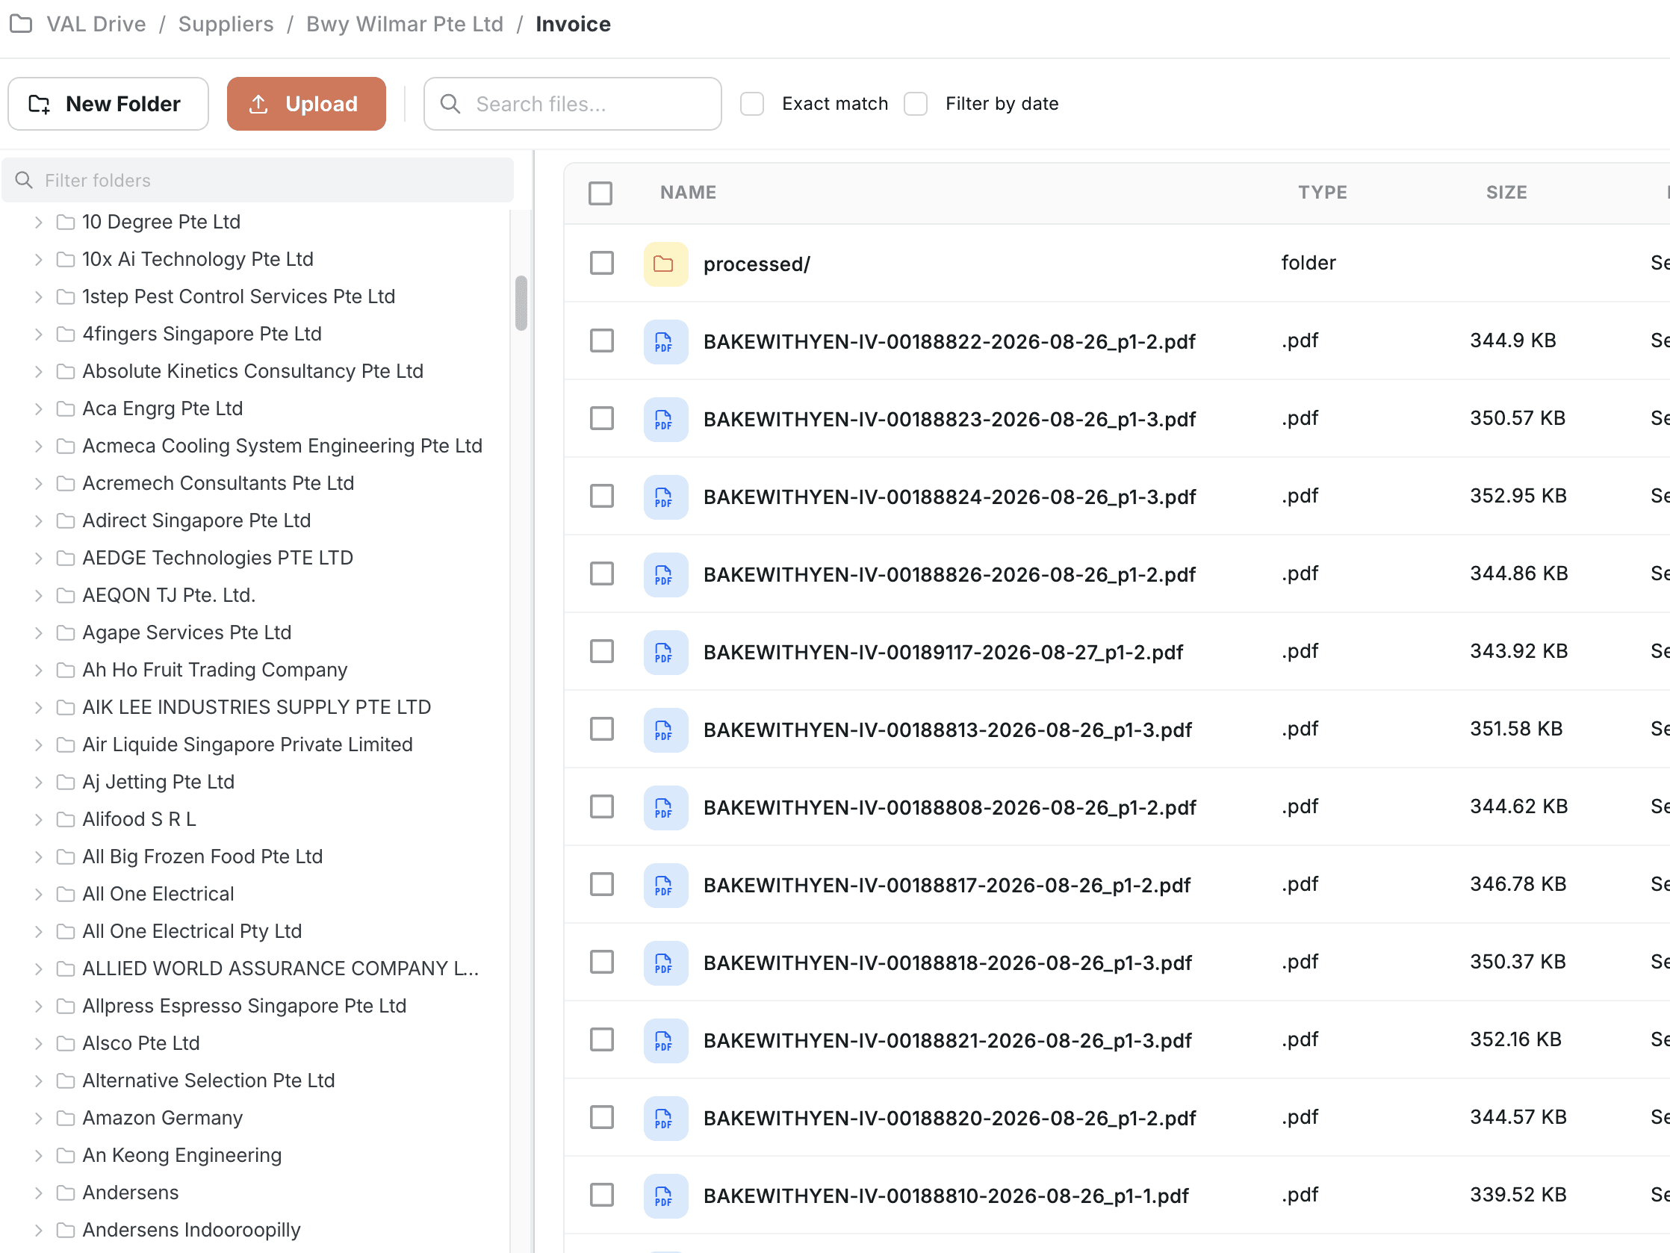
Task: Expand the 1step Pest Control Services folder
Action: click(x=39, y=296)
